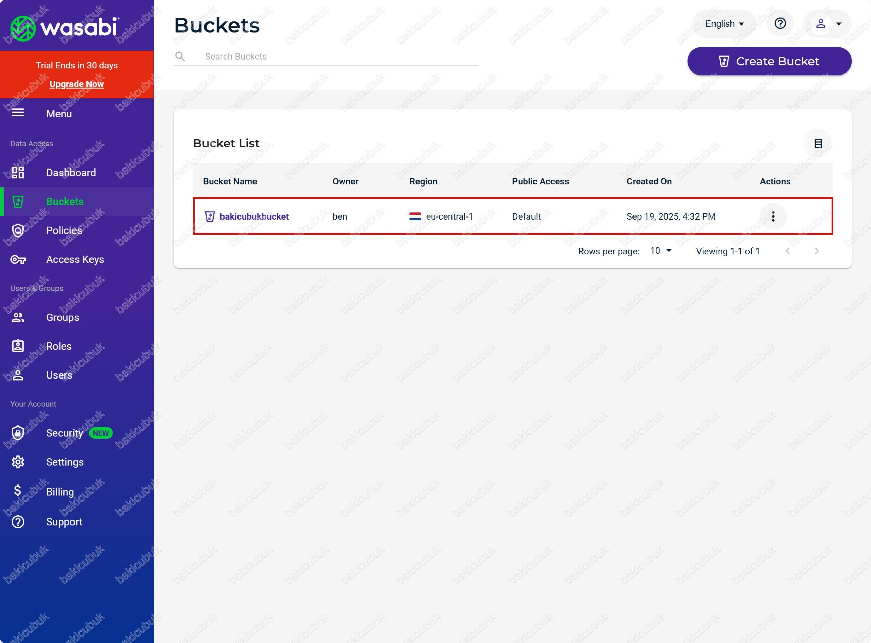
Task: Collapse sidebar using hamburger Menu icon
Action: 18,113
